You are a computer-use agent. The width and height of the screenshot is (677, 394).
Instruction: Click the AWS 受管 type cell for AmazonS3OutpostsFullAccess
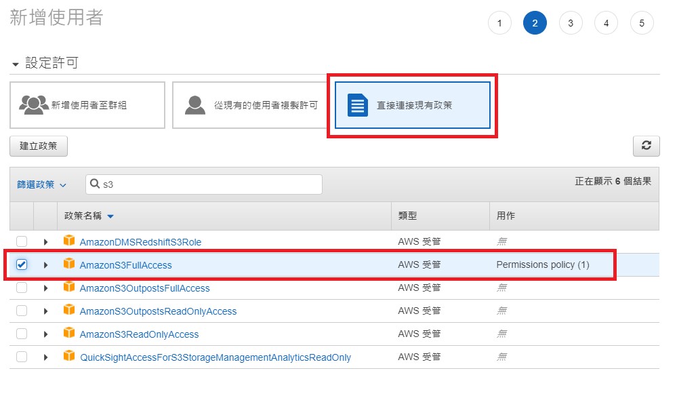click(419, 288)
